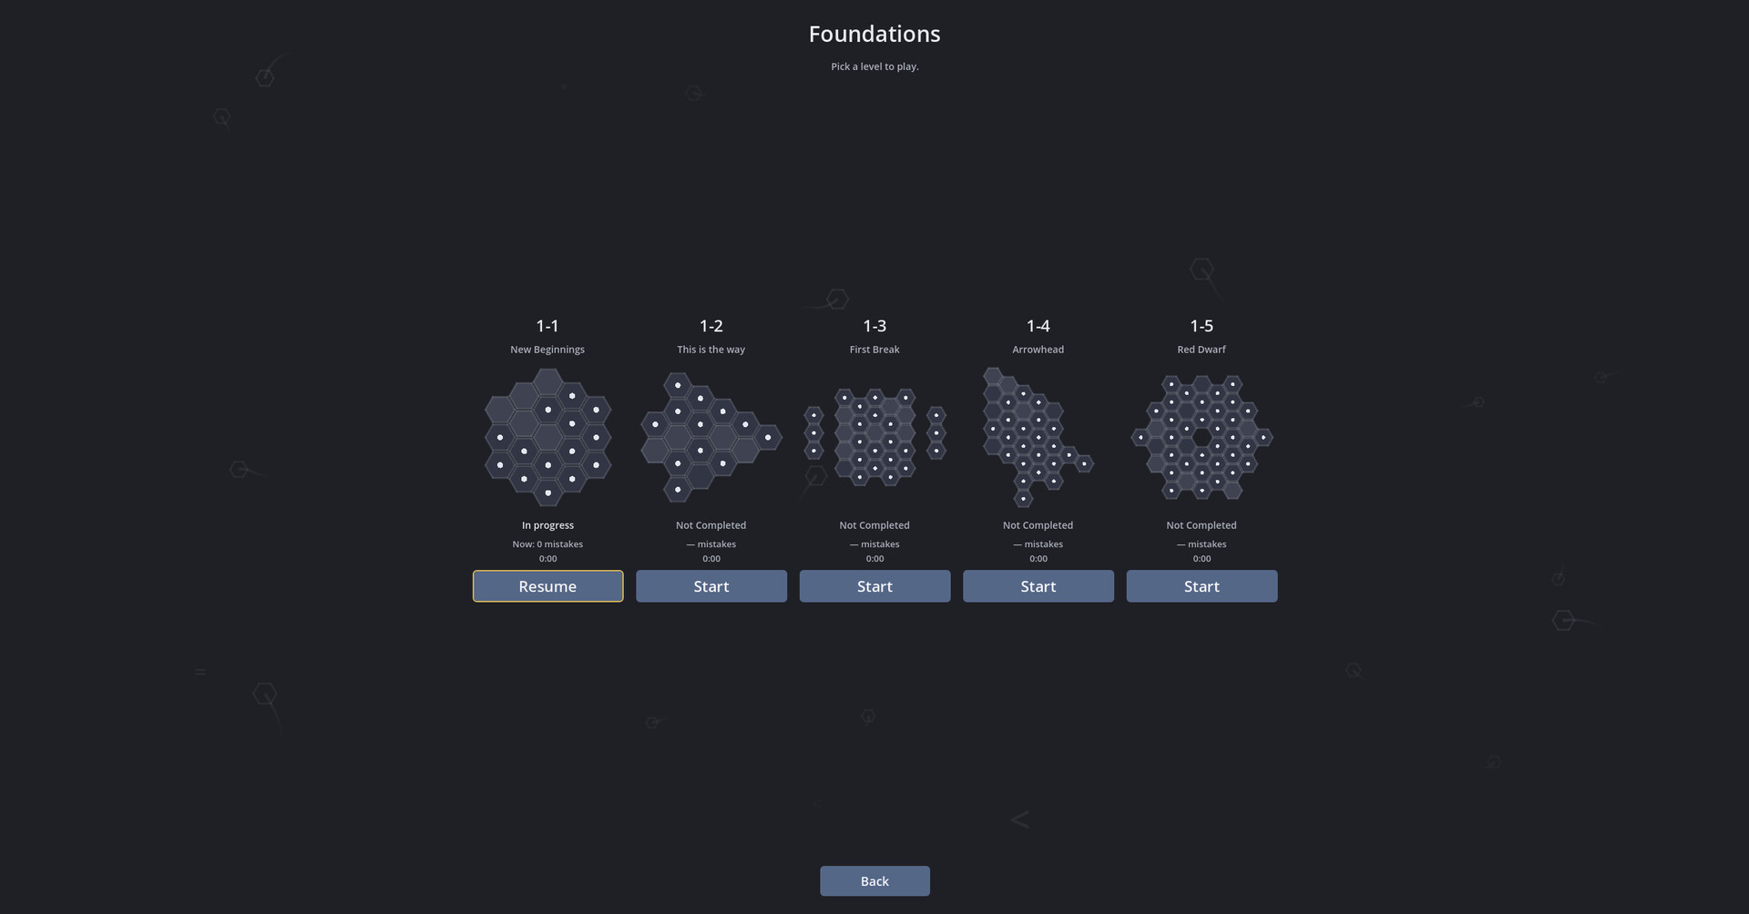Click the In progress status label
1749x914 pixels.
click(547, 525)
